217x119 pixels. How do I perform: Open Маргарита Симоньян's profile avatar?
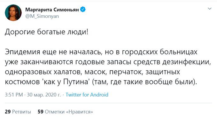(x=13, y=12)
